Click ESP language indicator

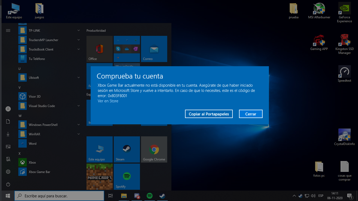321,196
